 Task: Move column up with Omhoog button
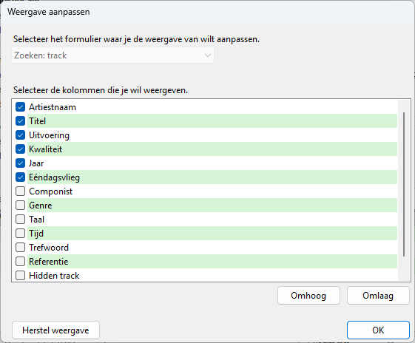coord(308,296)
